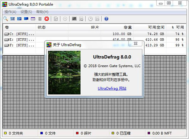Click the document-with-clock toolbar icon
Screen dimensions: 189x139
tap(97, 19)
